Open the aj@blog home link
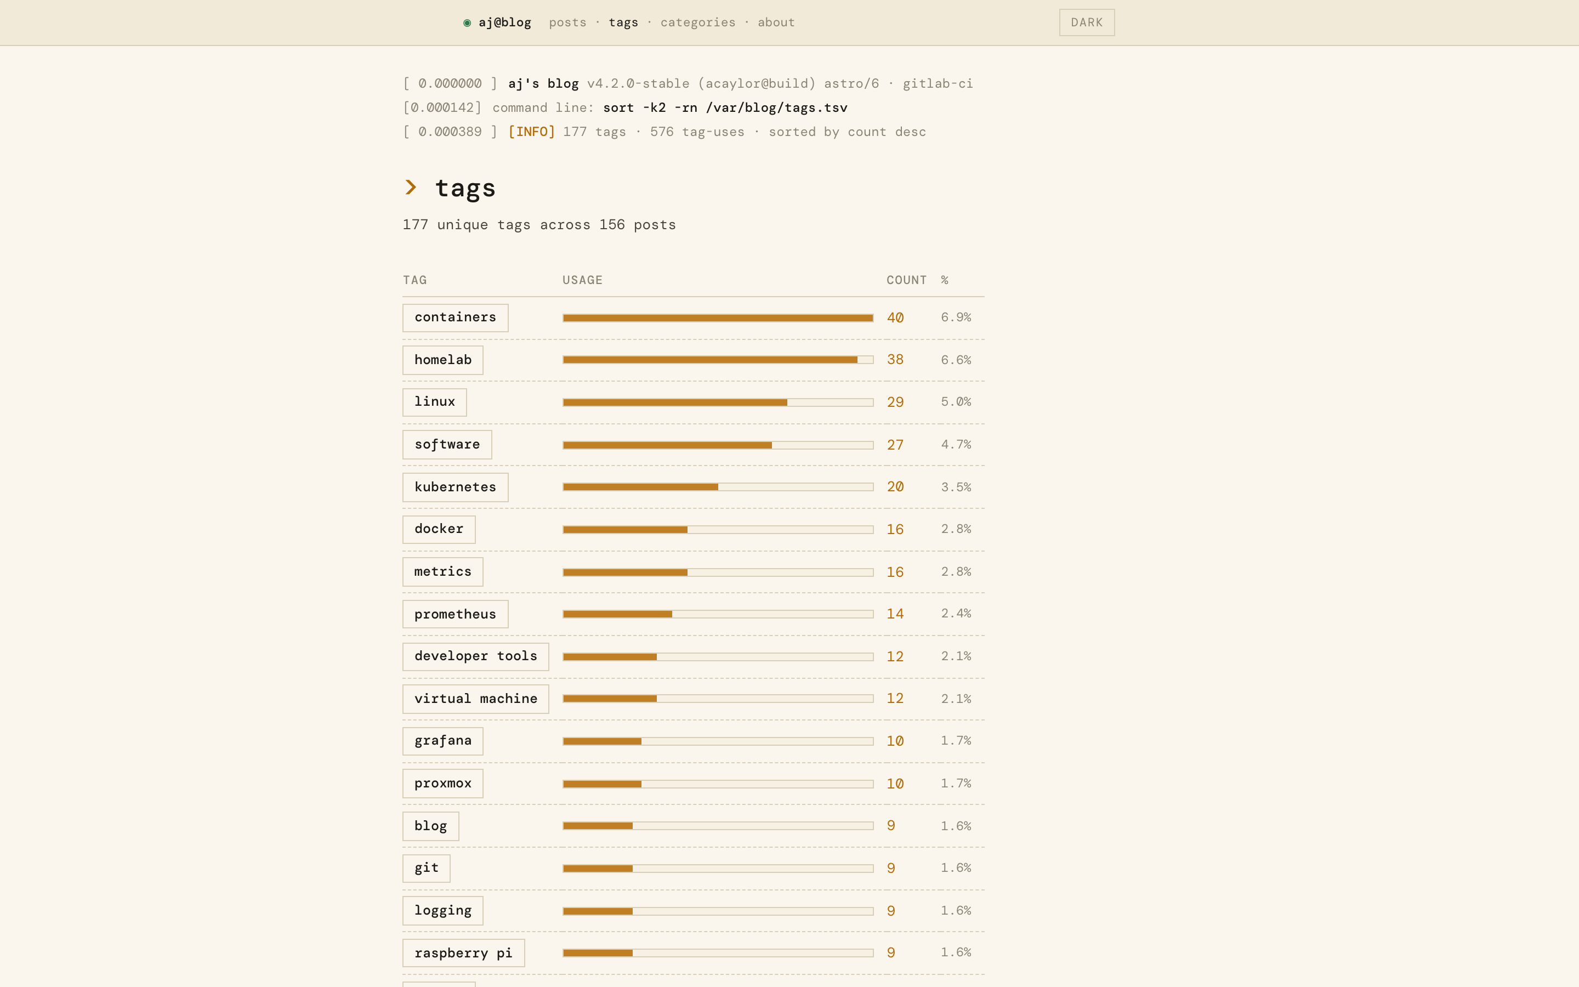This screenshot has height=987, width=1579. click(x=504, y=23)
